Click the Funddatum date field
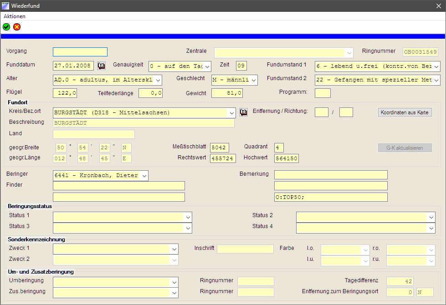 73,66
